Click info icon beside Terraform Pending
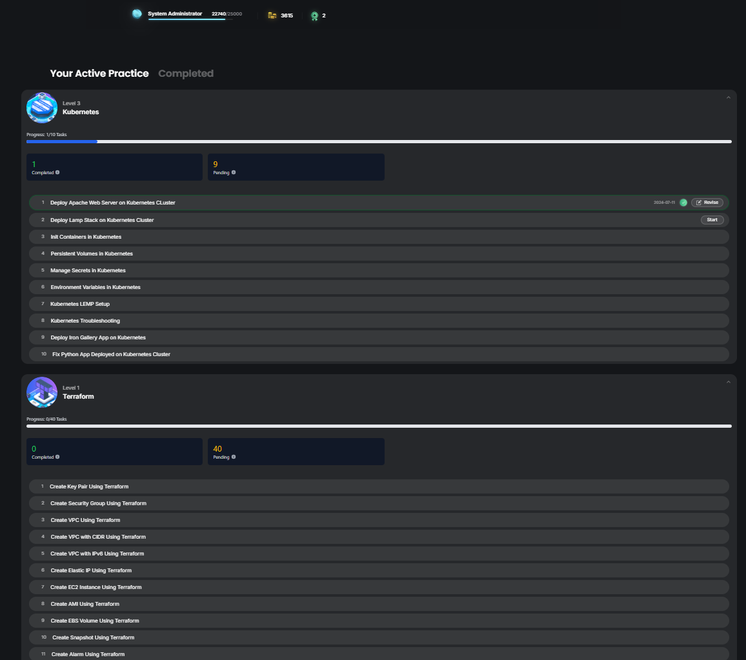The image size is (746, 660). (x=234, y=457)
